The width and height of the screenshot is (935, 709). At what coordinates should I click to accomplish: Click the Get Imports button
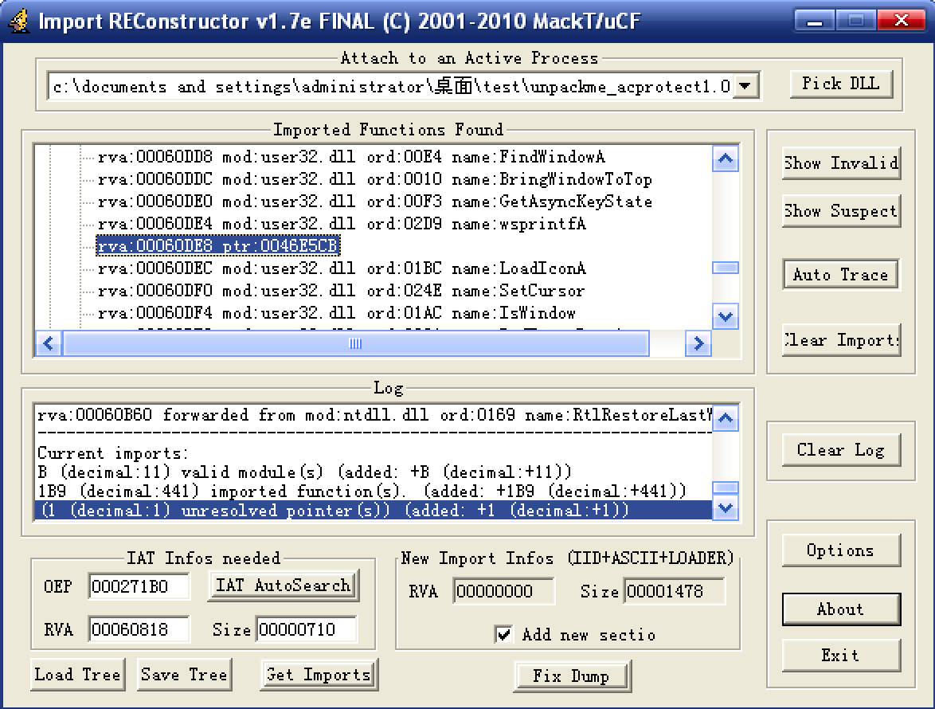coord(319,674)
